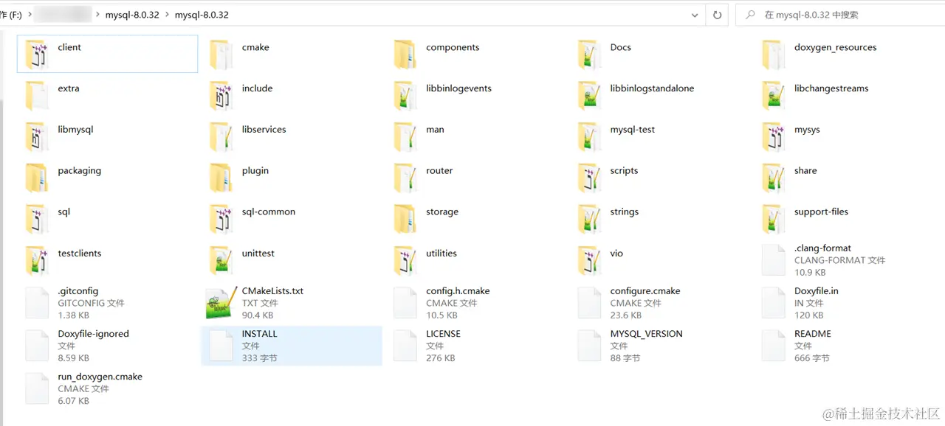
Task: Select the LICENSE file icon
Action: [405, 346]
